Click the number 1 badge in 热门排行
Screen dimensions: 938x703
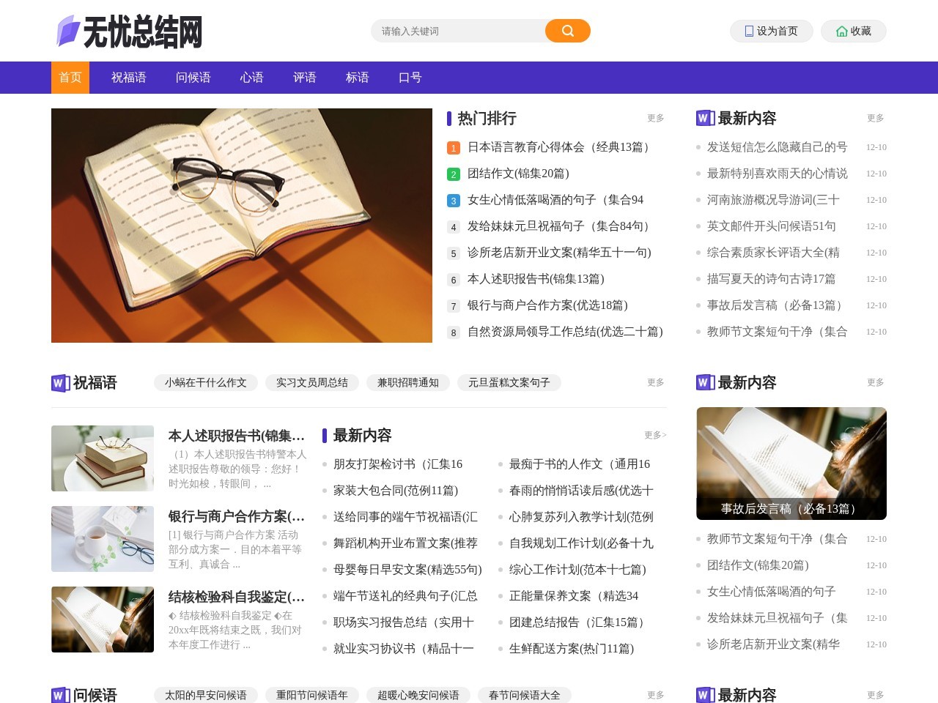(452, 147)
